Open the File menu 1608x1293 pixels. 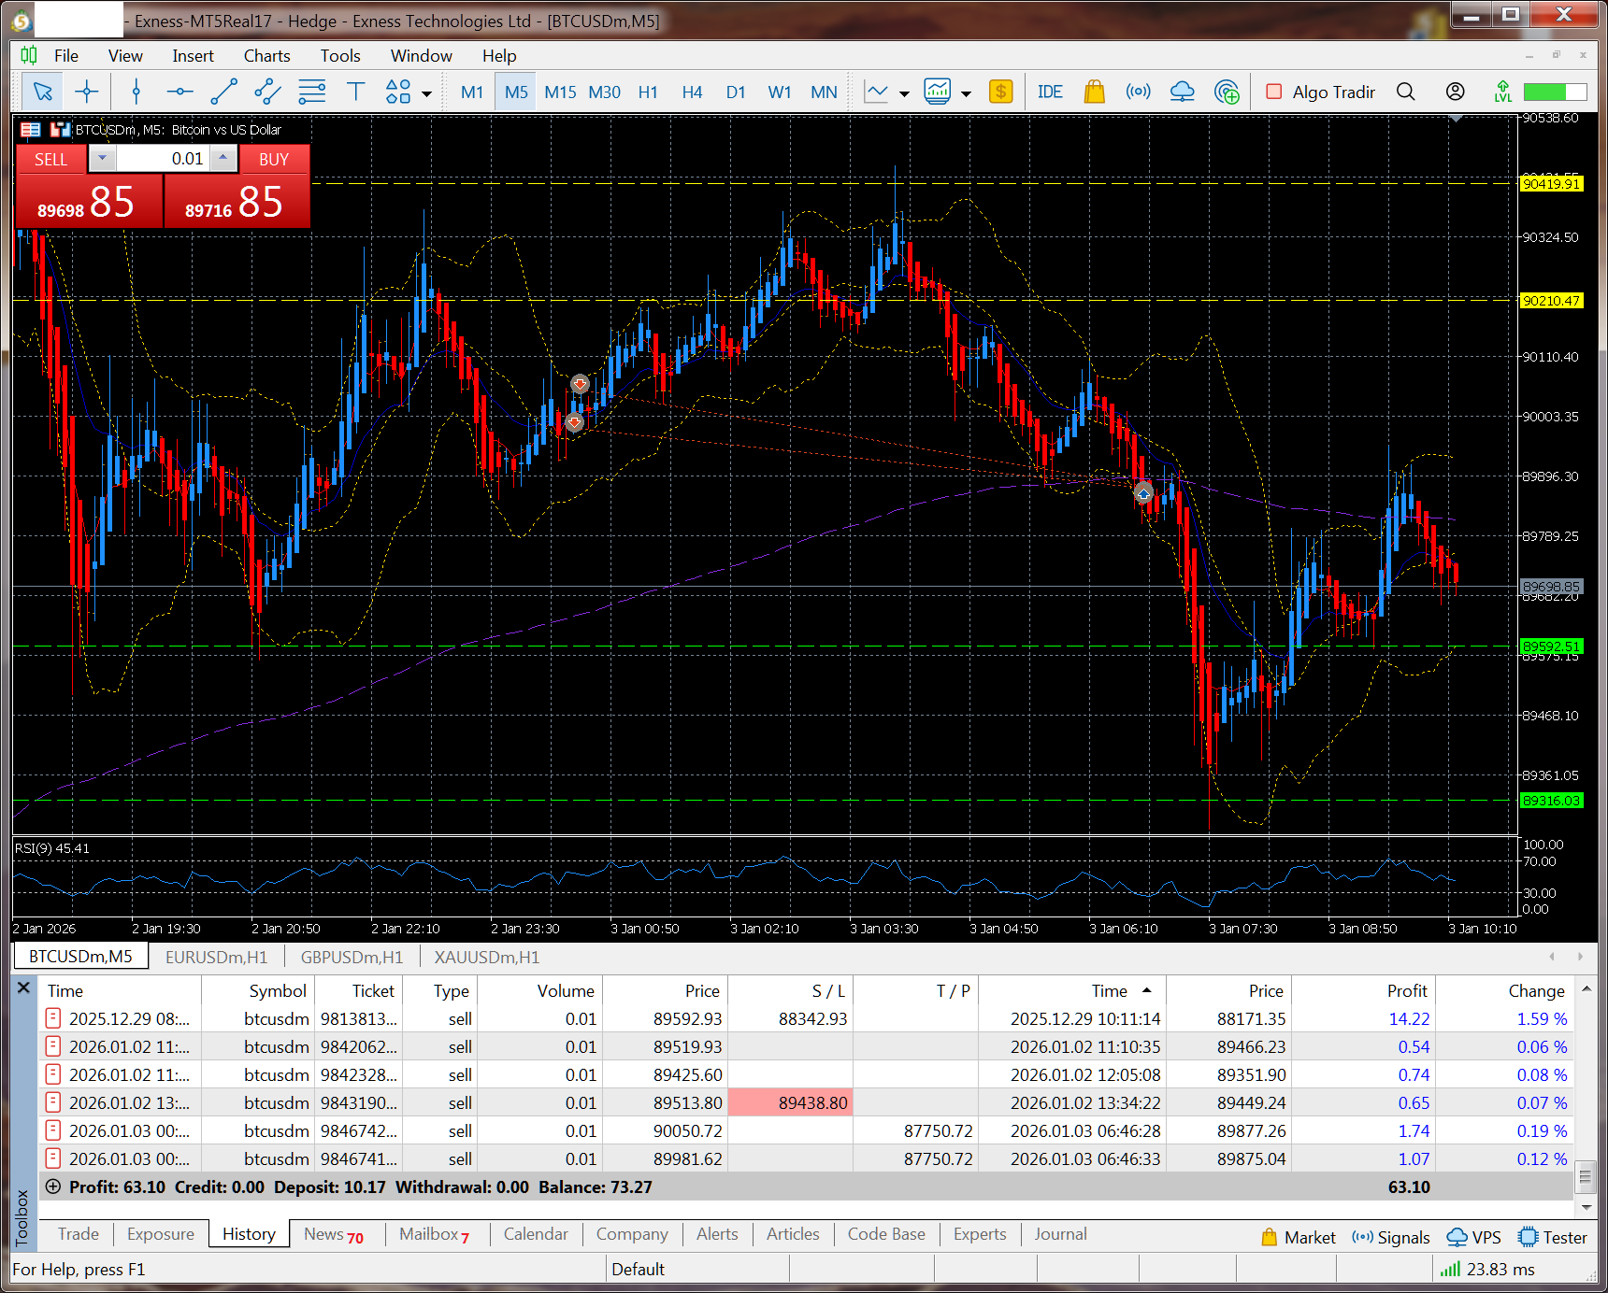tap(65, 55)
